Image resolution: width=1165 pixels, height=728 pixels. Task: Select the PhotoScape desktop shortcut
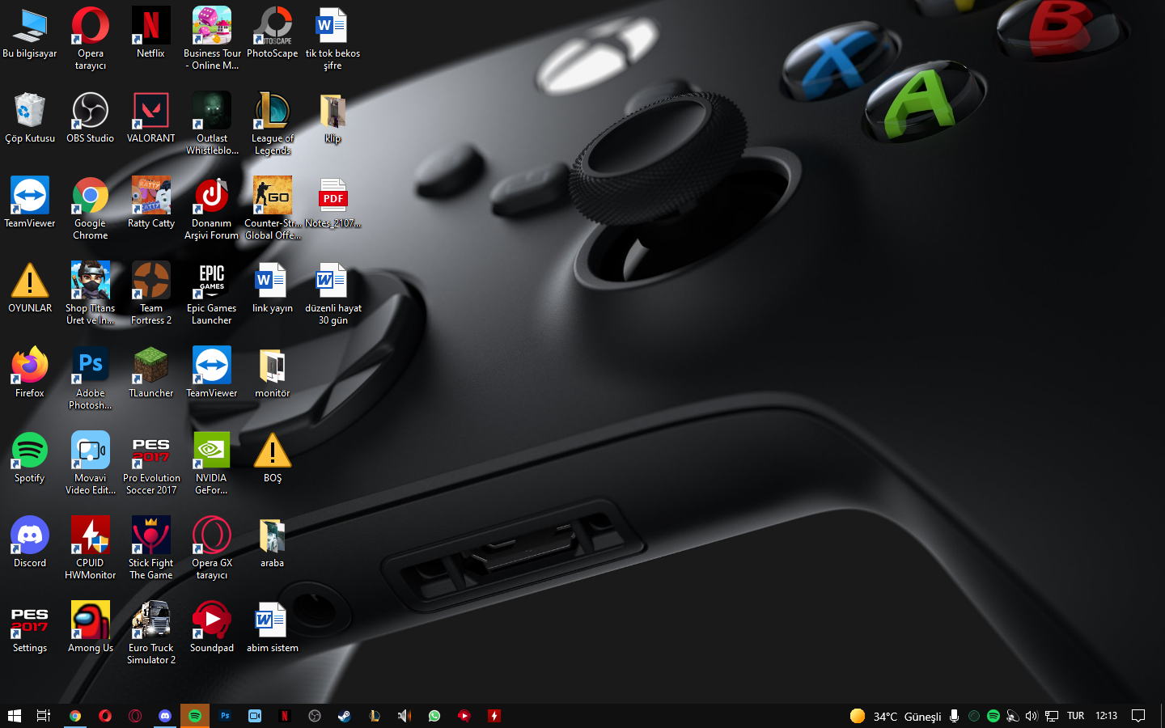click(273, 33)
